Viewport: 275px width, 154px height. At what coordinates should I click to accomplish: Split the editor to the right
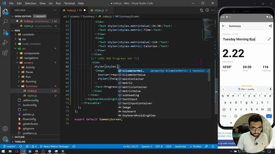pyautogui.click(x=207, y=10)
